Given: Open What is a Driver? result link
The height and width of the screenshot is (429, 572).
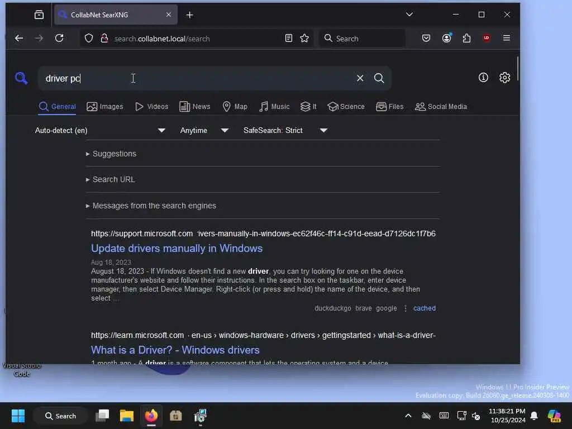Looking at the screenshot, I should point(175,350).
